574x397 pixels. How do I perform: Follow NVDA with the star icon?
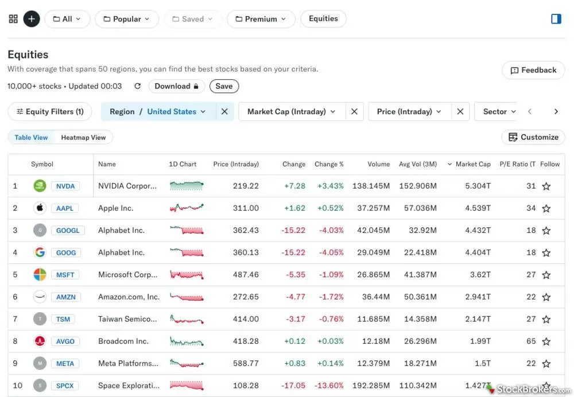point(546,186)
